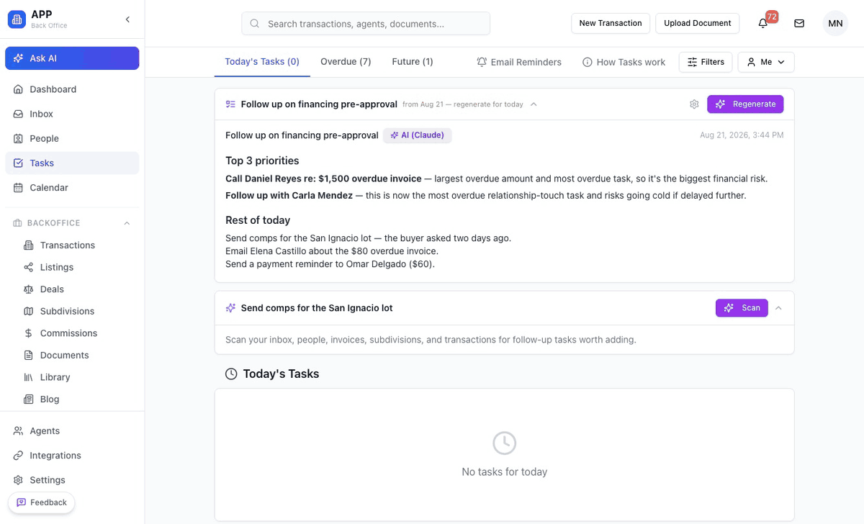Click the Documents file icon

(29, 355)
